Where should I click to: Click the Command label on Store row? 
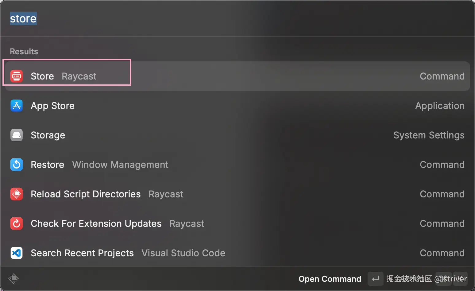(442, 76)
